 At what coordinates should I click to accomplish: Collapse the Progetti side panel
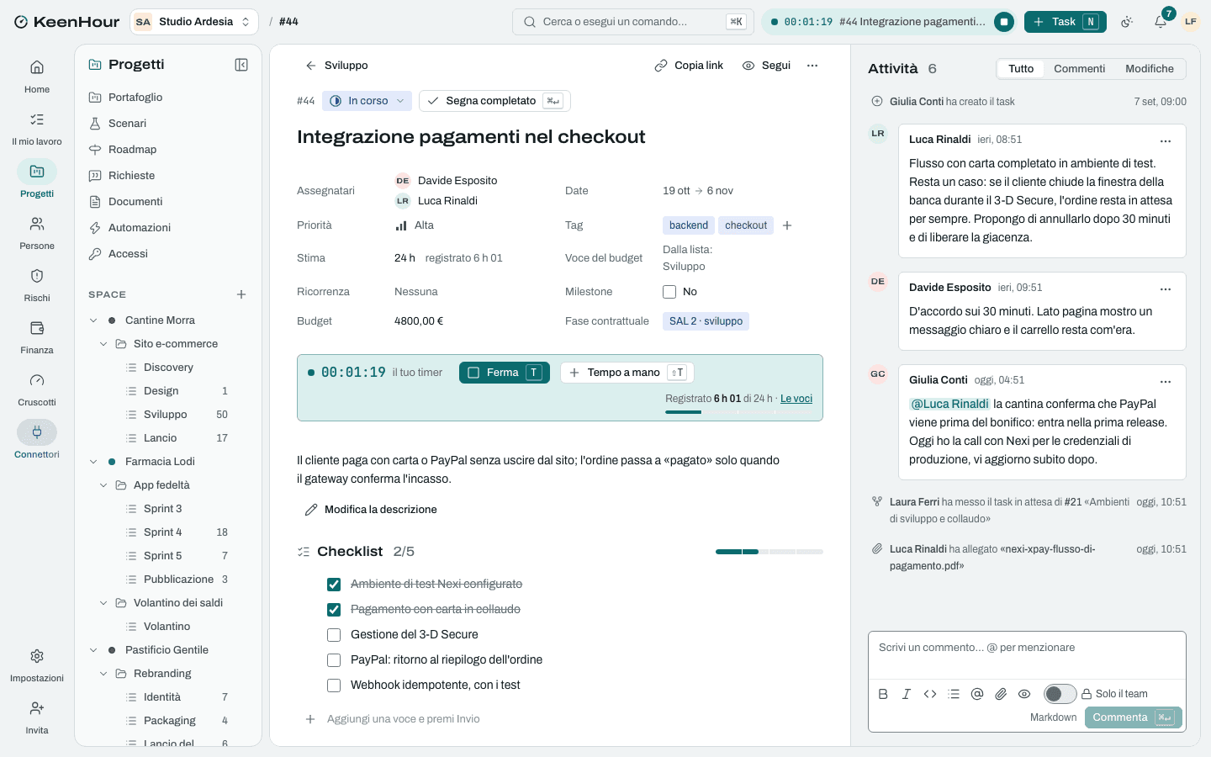click(x=241, y=65)
